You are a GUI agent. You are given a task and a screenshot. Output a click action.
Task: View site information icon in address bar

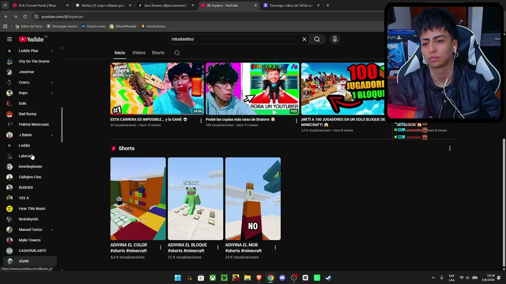click(x=36, y=17)
